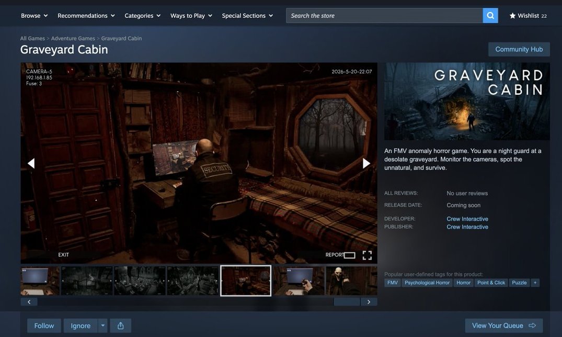Select thumbnail with pale bald figure
The image size is (562, 337).
[x=351, y=280]
